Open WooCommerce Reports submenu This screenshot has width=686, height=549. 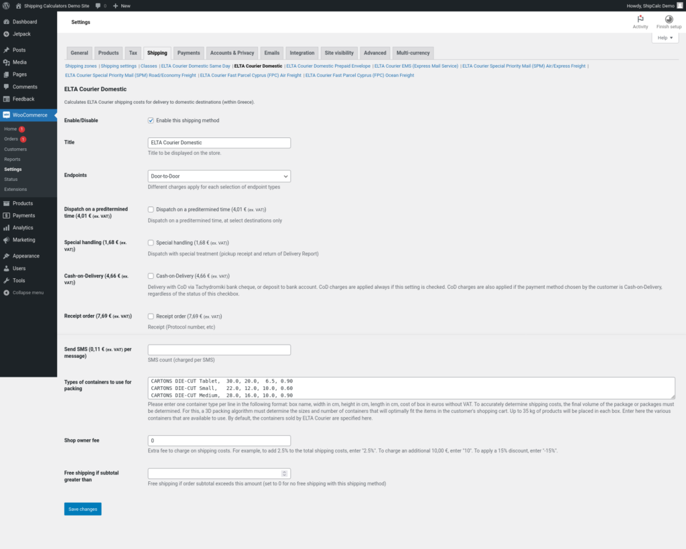(x=12, y=160)
